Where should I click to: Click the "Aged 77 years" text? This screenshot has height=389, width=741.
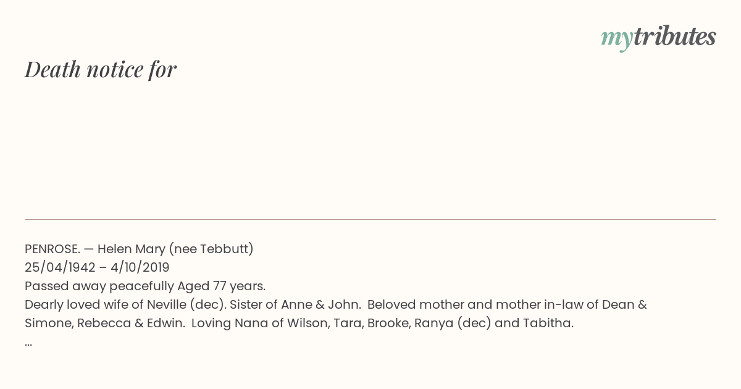click(220, 286)
